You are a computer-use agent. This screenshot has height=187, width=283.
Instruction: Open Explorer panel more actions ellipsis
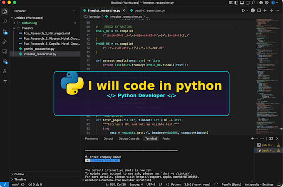(x=75, y=11)
